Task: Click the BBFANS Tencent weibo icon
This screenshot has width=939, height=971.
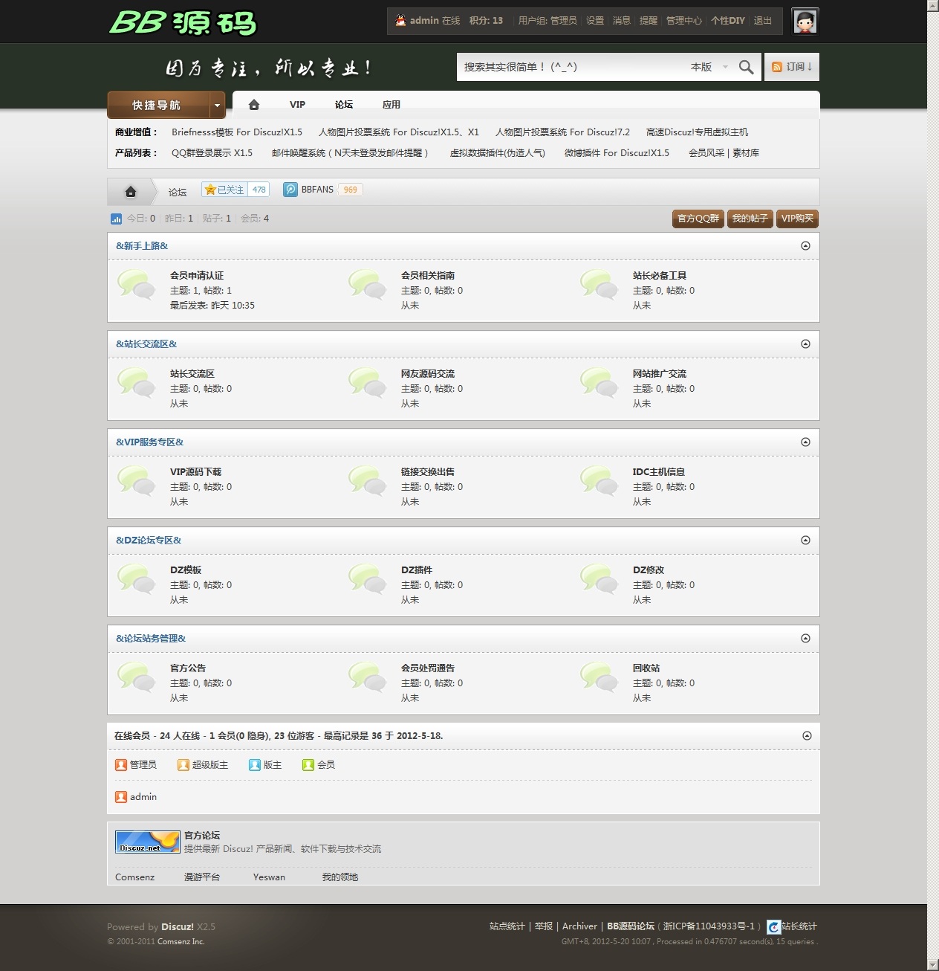Action: click(290, 190)
